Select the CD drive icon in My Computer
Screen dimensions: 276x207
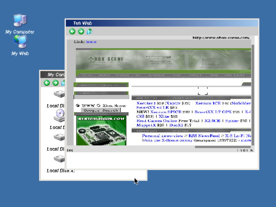pos(60,115)
